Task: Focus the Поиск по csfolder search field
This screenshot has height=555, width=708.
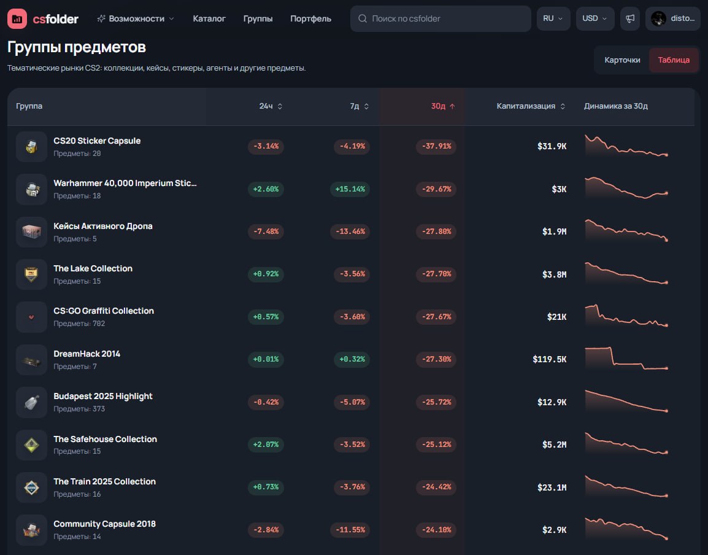Action: (x=441, y=18)
